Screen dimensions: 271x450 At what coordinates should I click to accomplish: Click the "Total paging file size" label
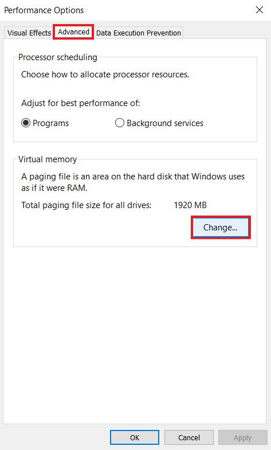tap(87, 205)
